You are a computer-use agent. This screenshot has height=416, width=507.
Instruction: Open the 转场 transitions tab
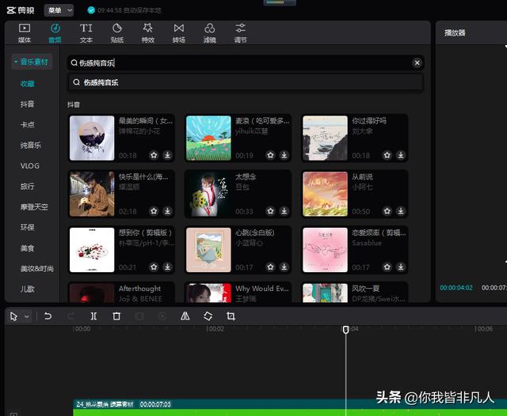(x=178, y=33)
